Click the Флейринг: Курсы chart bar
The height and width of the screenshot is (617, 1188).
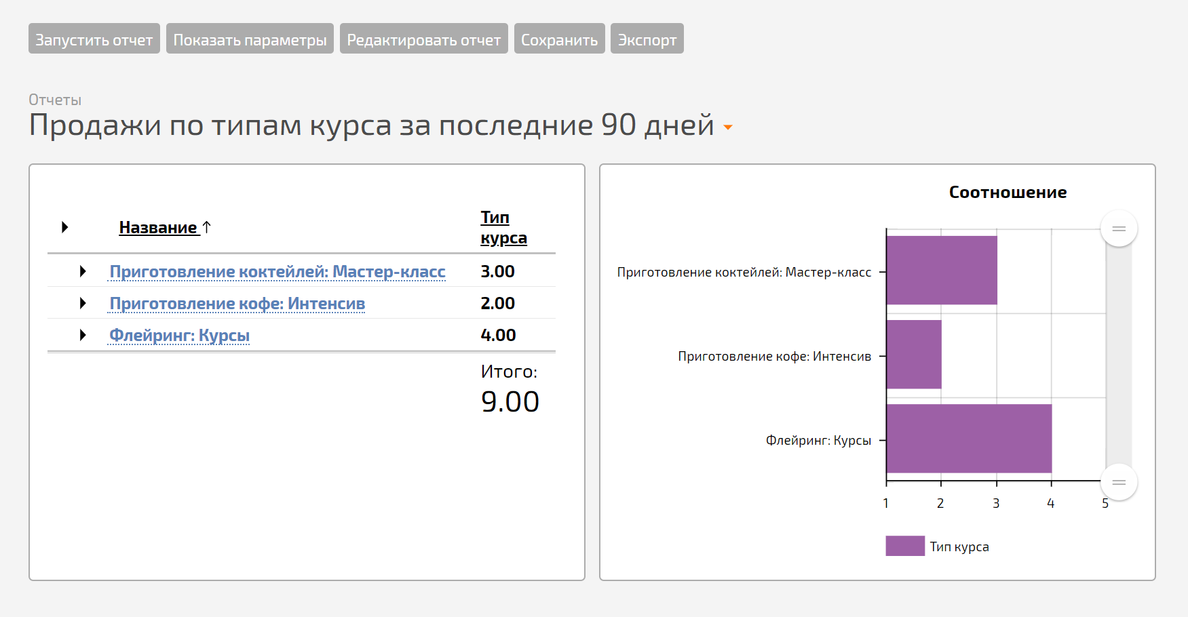(x=969, y=438)
